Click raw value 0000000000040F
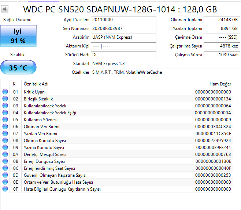The image size is (241, 210). (213, 168)
